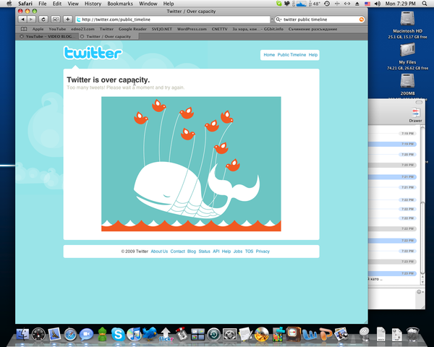Click the Home link on Twitter page
434x347 pixels.
click(x=269, y=55)
